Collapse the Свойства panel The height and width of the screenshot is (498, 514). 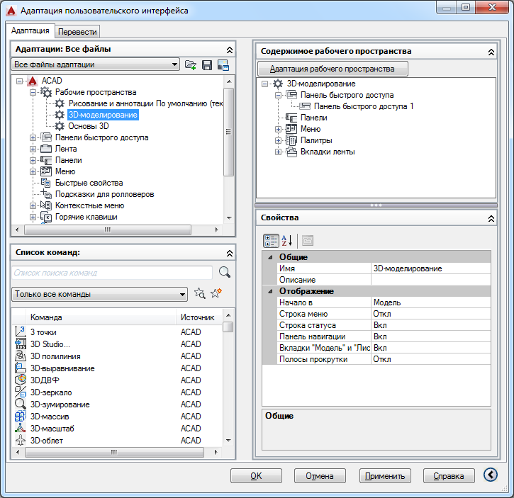tap(491, 218)
